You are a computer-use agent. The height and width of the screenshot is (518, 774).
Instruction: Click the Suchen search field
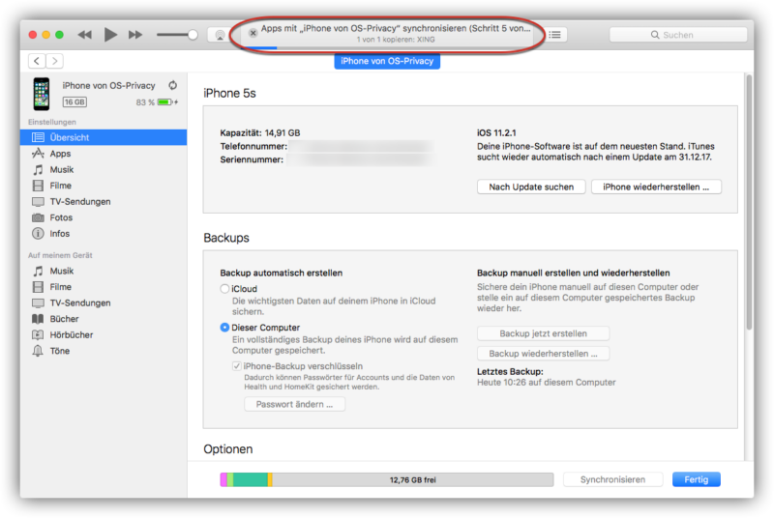click(x=678, y=35)
